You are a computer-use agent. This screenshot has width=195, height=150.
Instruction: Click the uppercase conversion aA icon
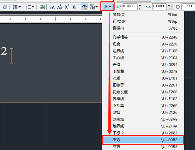pos(52,7)
